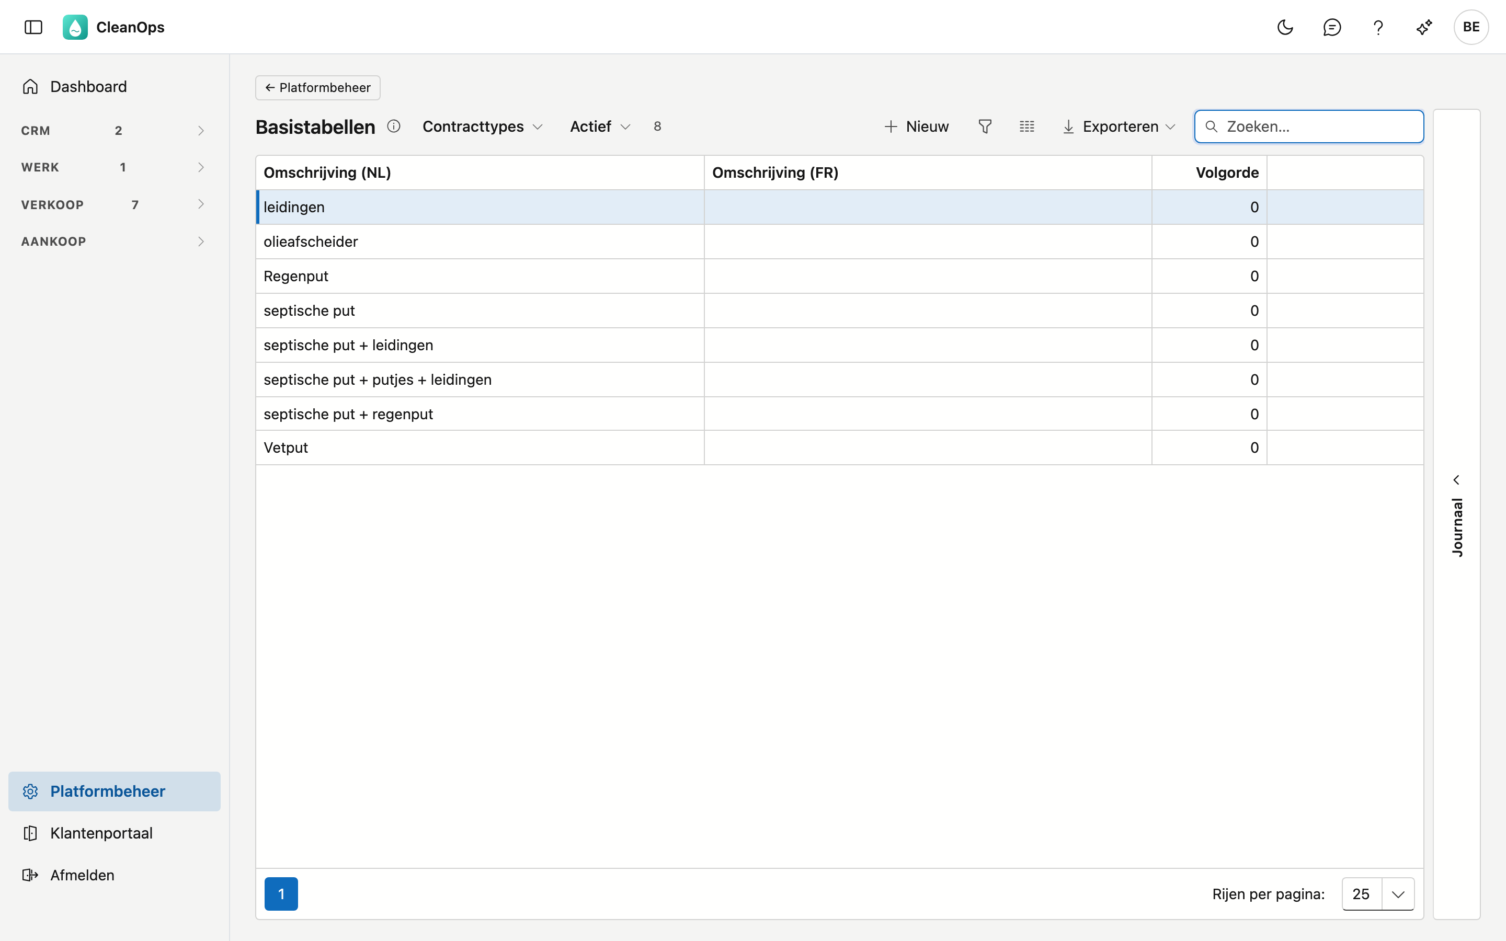Viewport: 1506px width, 941px height.
Task: Select the olieafscheider row
Action: [x=839, y=242]
